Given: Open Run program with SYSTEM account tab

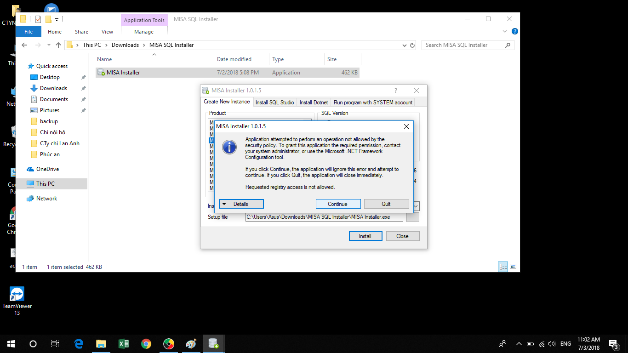Looking at the screenshot, I should click(x=373, y=102).
